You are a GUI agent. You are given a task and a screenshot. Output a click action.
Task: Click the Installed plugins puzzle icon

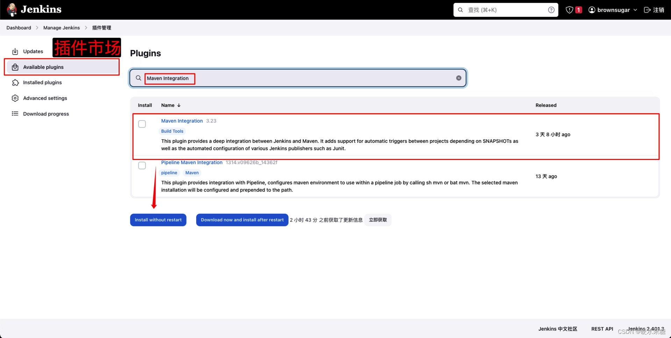[x=15, y=82]
